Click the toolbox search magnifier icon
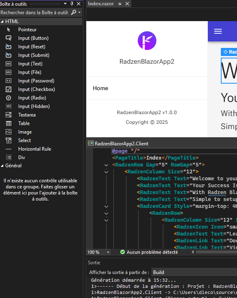The image size is (237, 298). coord(74,13)
